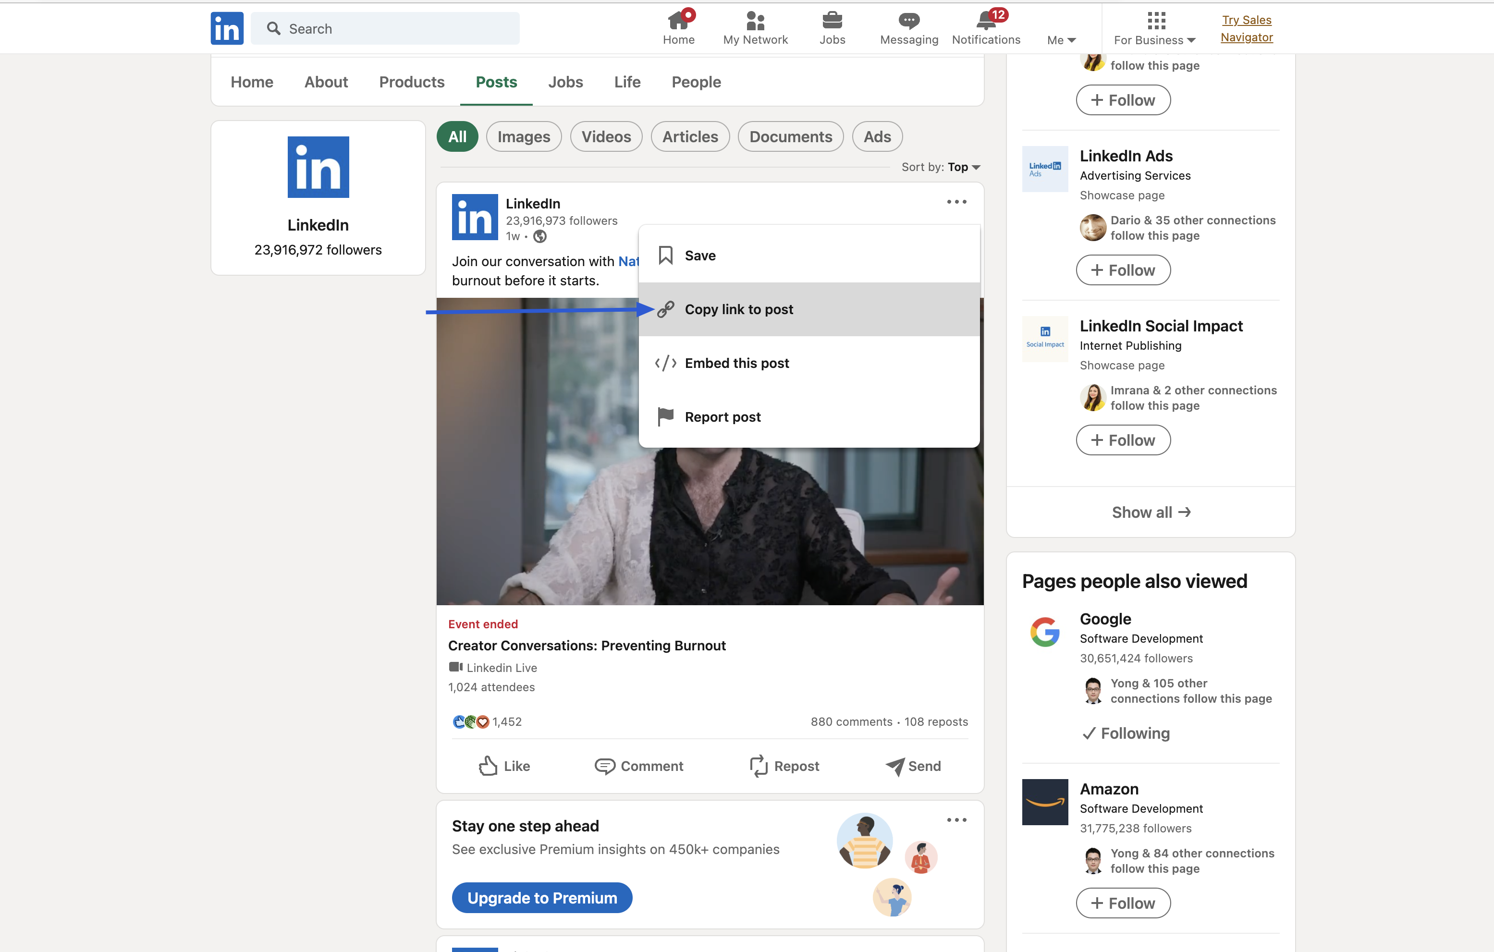Screen dimensions: 1494x952
Task: Switch to the About tab
Action: coord(326,82)
